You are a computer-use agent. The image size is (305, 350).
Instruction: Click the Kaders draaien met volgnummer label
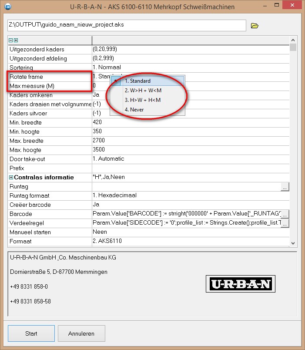[50, 104]
